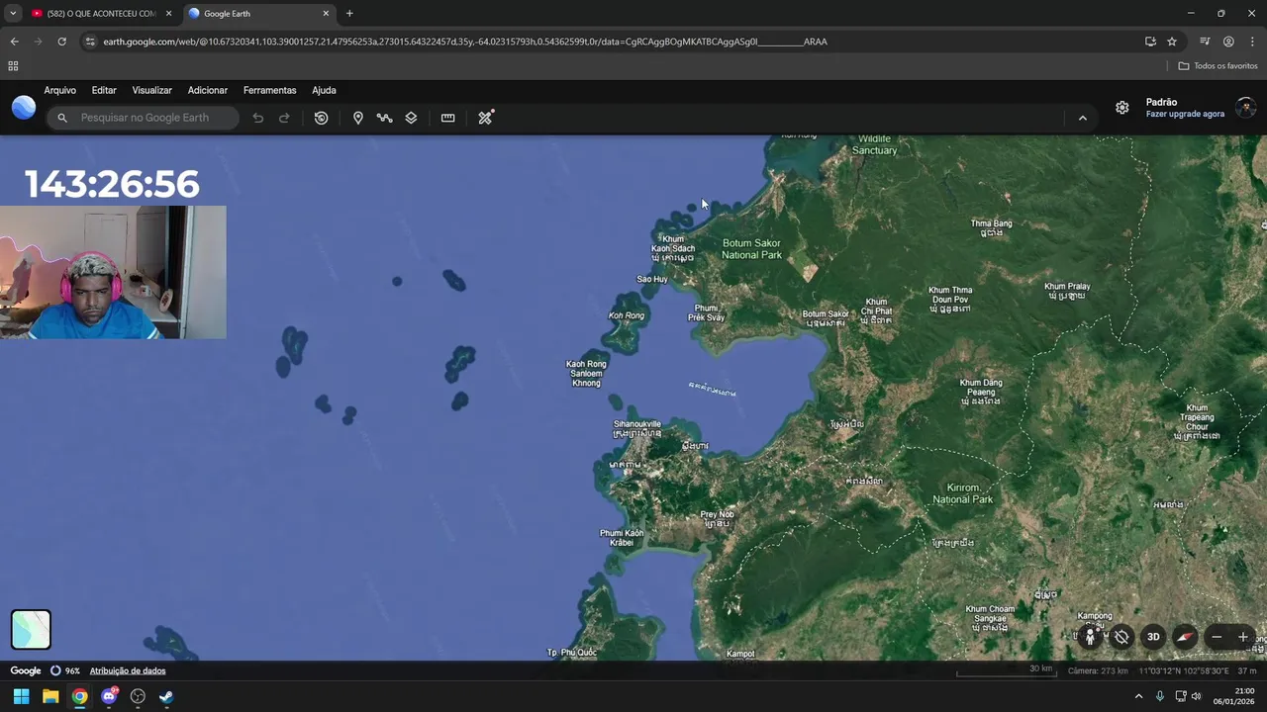The height and width of the screenshot is (712, 1267).
Task: Click the Koh Rong island label
Action: pos(627,315)
